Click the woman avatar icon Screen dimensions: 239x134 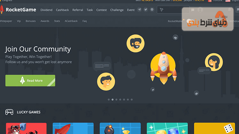214,62
